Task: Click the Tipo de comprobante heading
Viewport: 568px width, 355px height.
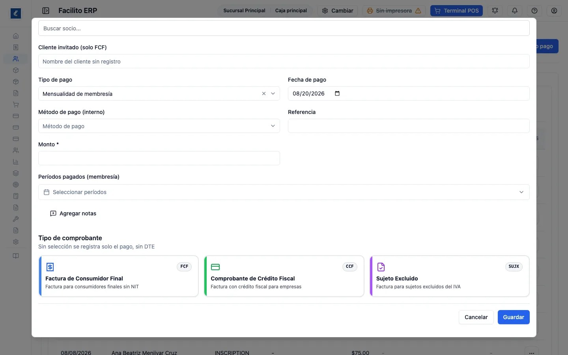Action: (x=70, y=238)
